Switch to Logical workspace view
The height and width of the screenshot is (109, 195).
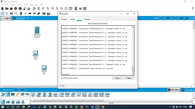(x=6, y=18)
